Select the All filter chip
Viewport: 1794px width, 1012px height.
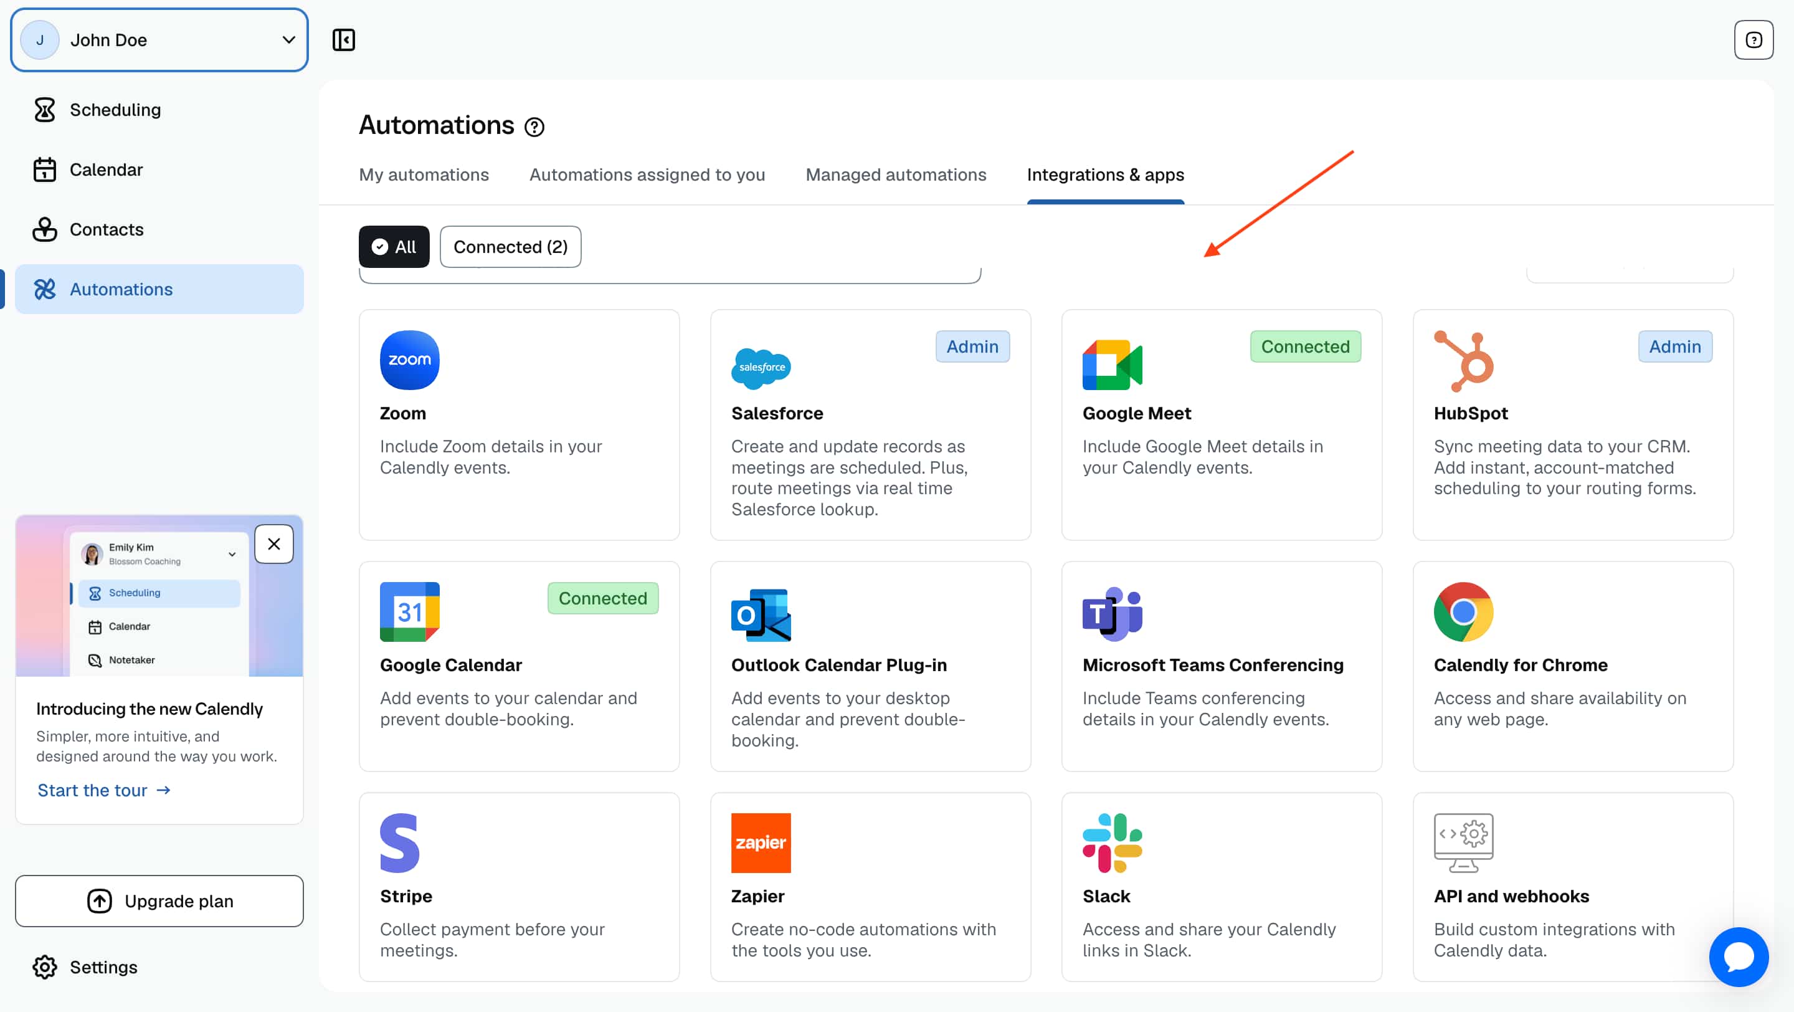coord(394,247)
